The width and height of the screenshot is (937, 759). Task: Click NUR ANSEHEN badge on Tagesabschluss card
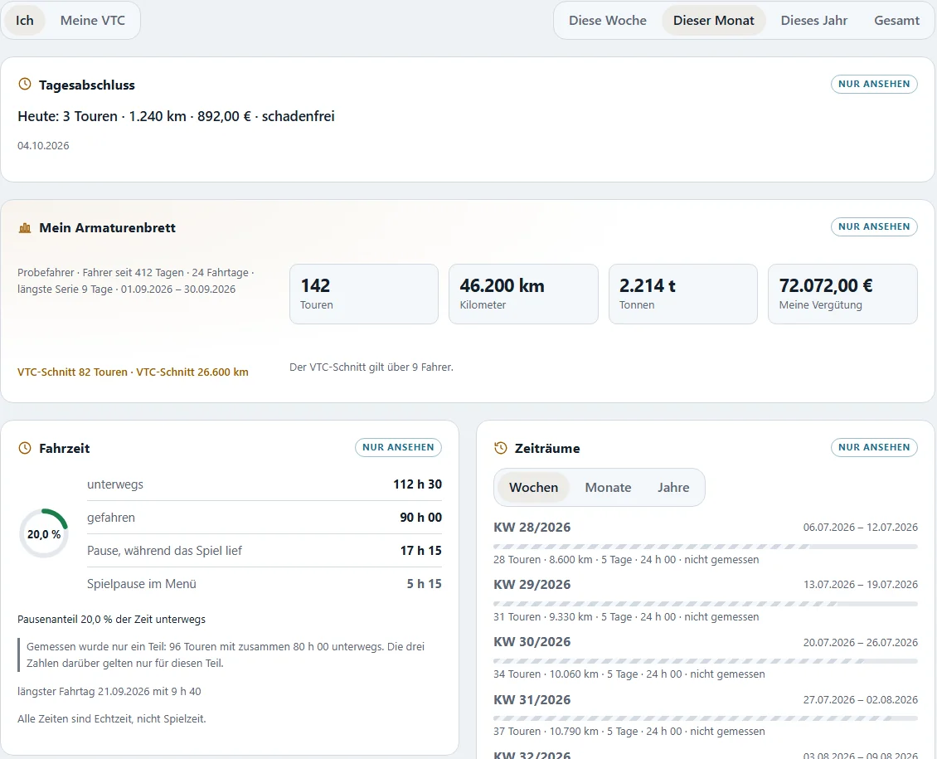coord(874,85)
